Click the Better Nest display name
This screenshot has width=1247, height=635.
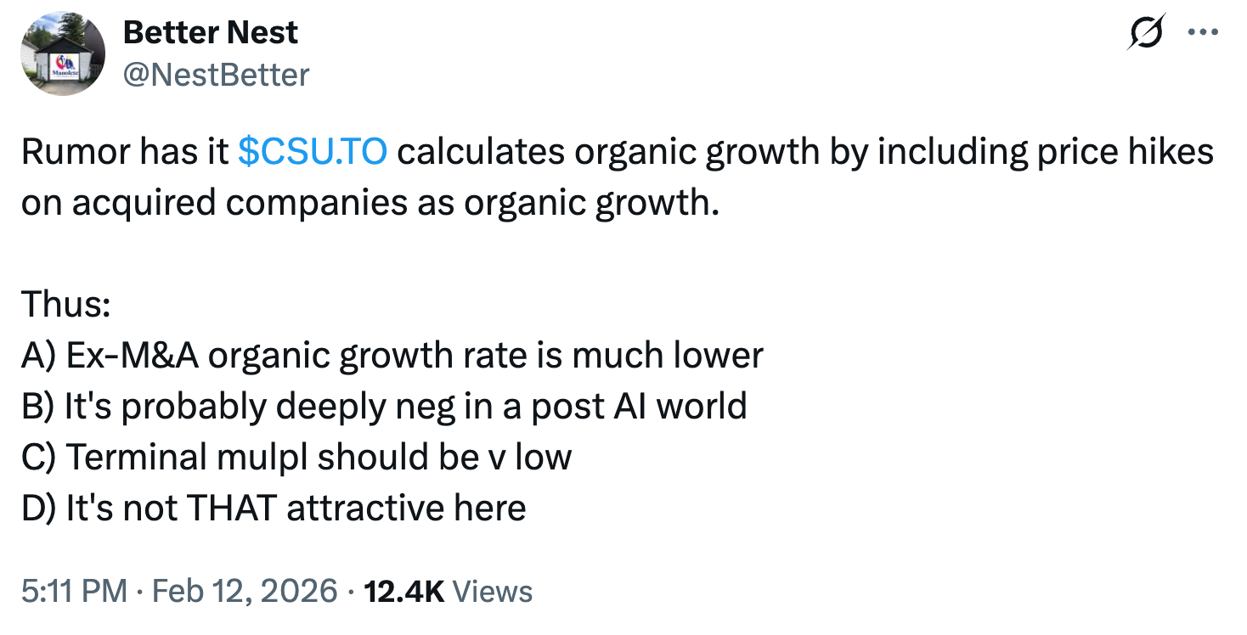point(211,33)
